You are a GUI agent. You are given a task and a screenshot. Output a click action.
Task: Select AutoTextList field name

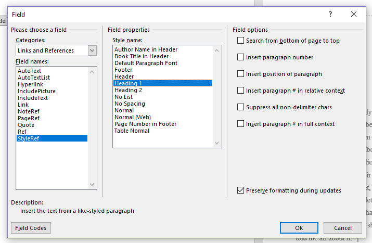click(x=52, y=78)
